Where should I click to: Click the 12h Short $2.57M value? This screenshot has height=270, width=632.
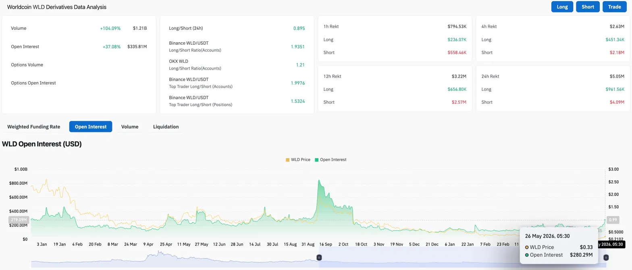[x=459, y=102]
